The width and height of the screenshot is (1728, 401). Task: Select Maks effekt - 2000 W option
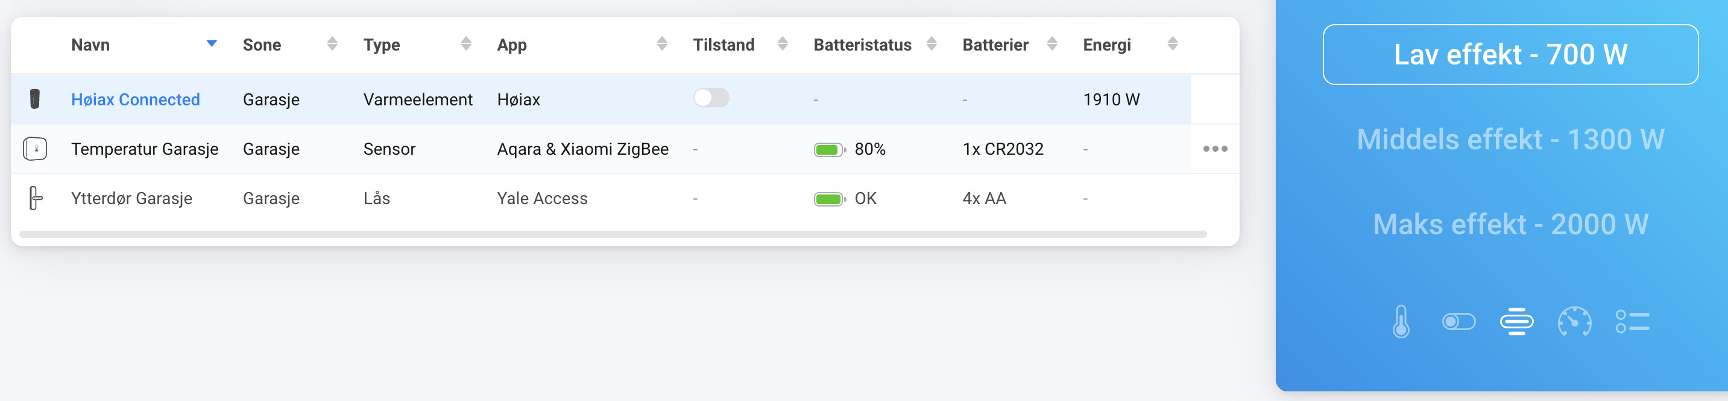pos(1510,224)
